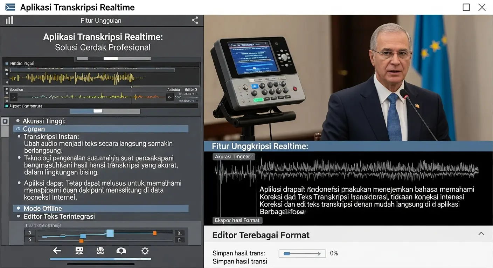The height and width of the screenshot is (268, 493).
Task: Open the app menu icon beside the title
Action: pyautogui.click(x=10, y=7)
